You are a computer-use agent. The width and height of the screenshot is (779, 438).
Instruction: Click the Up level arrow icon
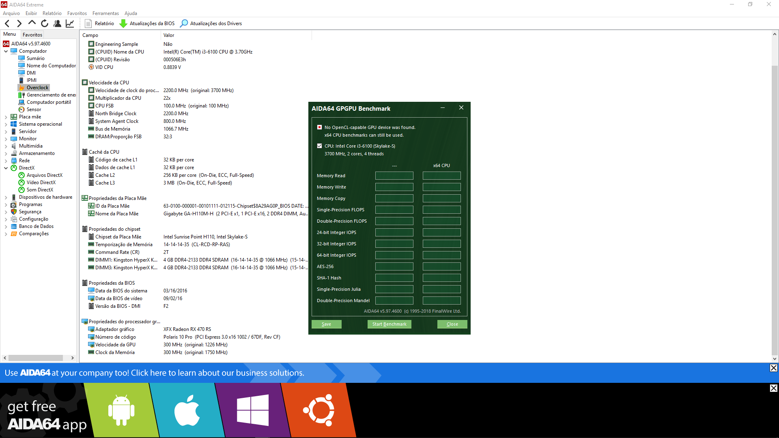(32, 23)
